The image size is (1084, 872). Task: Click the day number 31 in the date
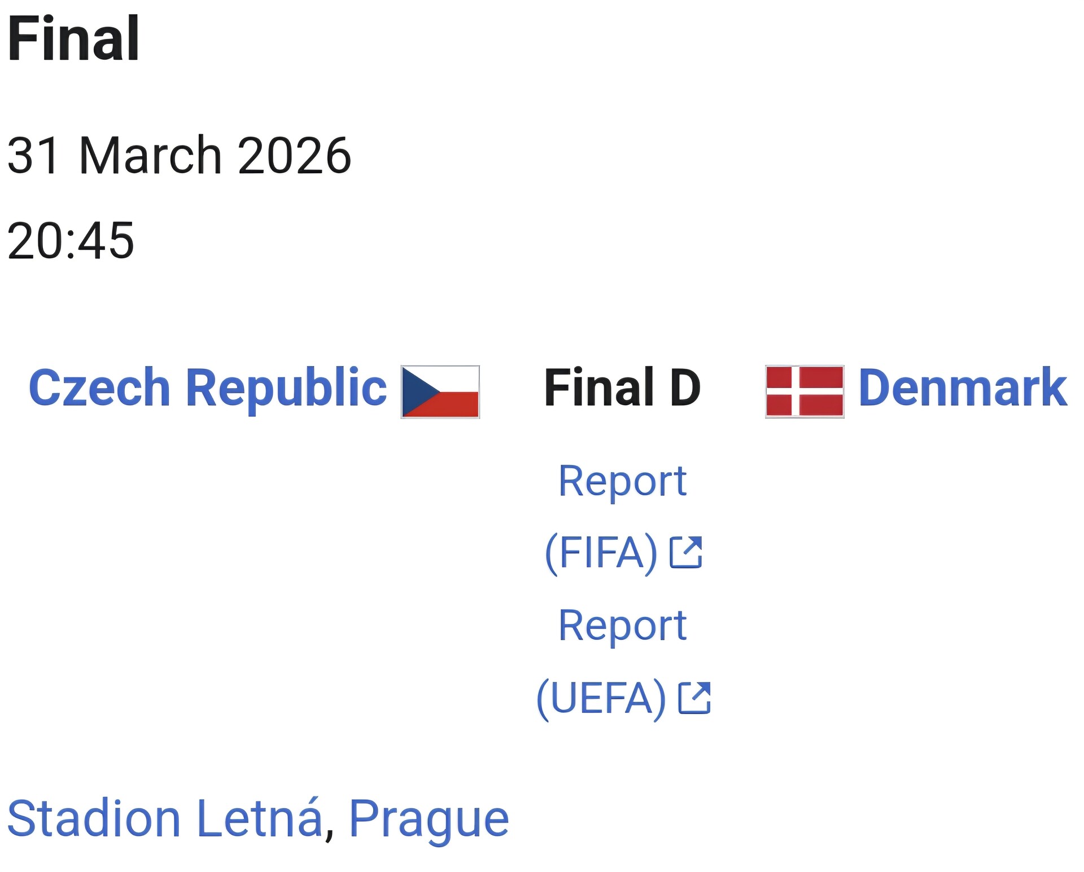point(33,155)
